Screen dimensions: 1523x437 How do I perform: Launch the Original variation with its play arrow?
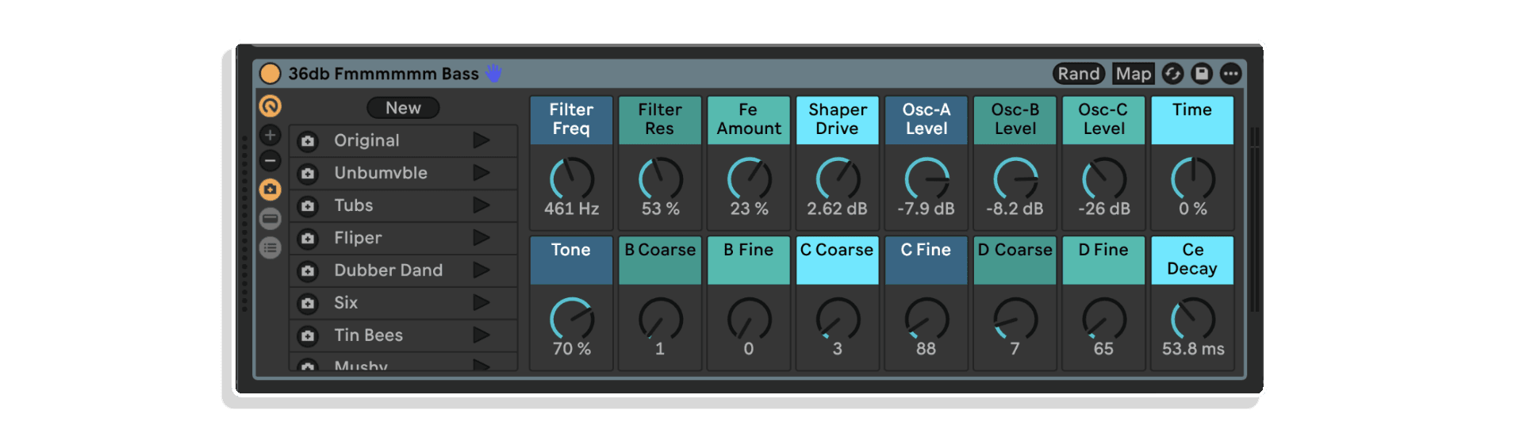click(x=481, y=140)
